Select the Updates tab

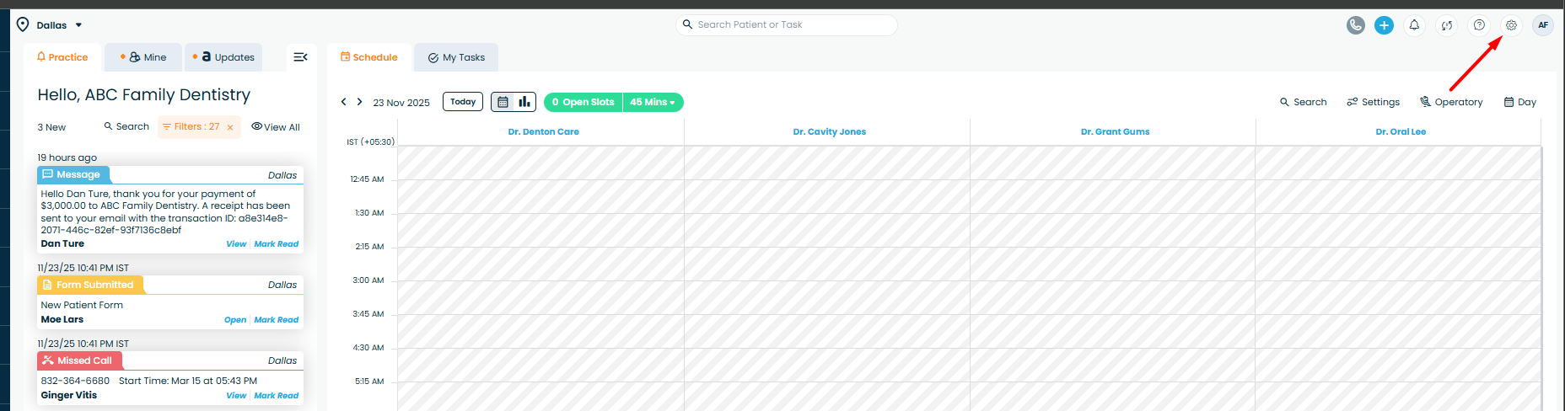(224, 57)
